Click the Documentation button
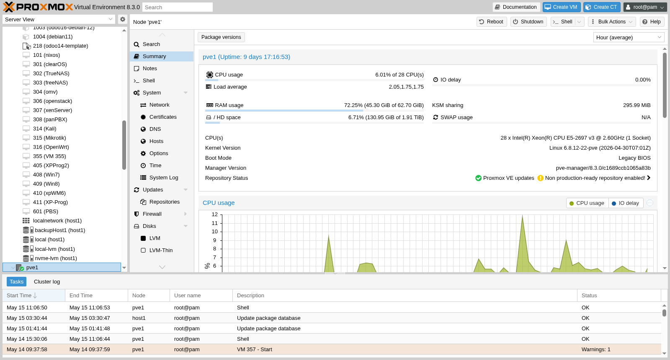This screenshot has width=670, height=360. coord(516,7)
